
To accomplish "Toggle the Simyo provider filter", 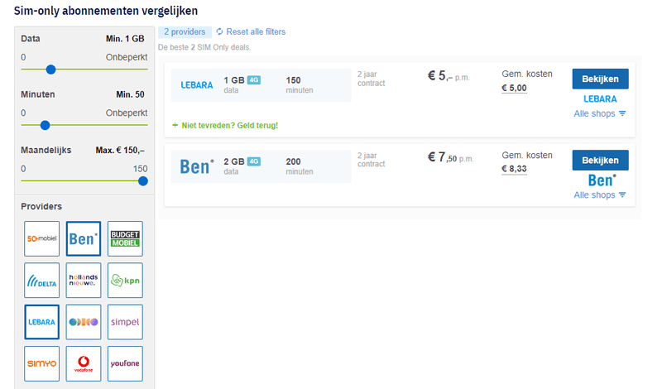I will coord(42,363).
